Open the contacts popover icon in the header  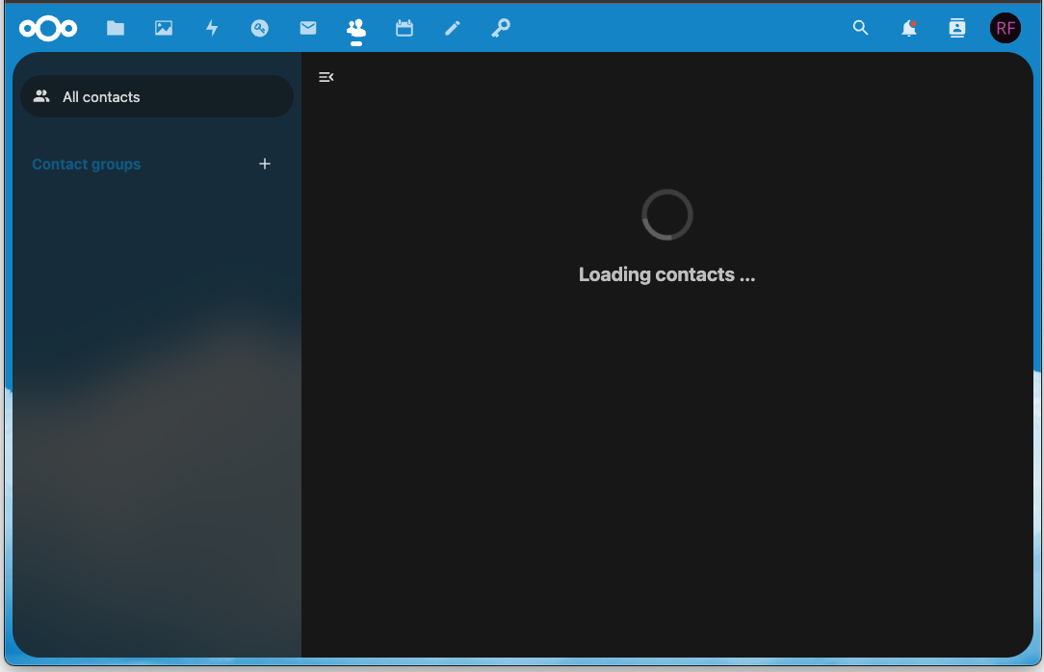point(956,28)
